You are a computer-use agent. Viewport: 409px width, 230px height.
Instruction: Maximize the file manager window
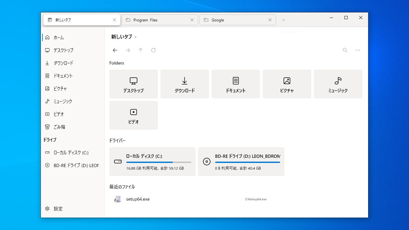coord(346,18)
